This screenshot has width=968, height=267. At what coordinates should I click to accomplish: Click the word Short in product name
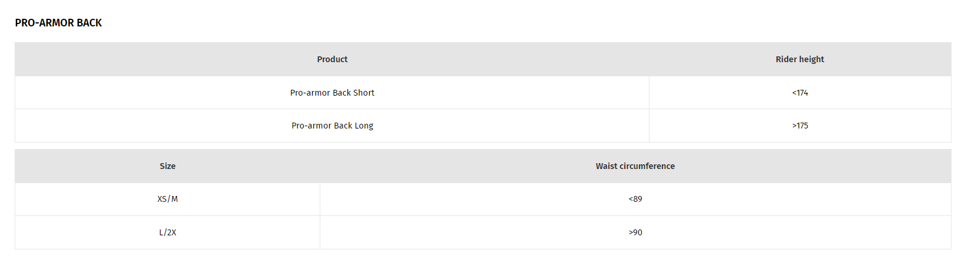(364, 93)
